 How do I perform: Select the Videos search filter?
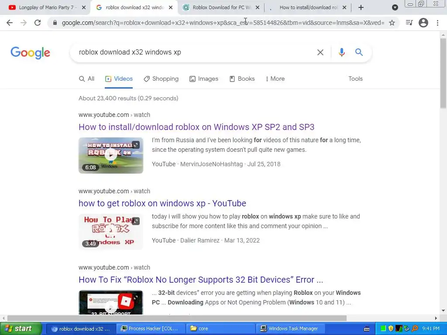tap(119, 79)
